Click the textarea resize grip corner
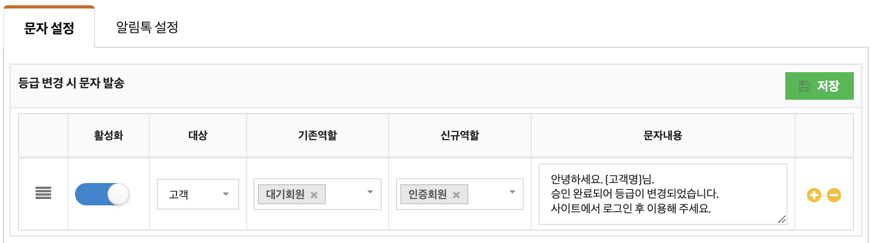 tap(782, 219)
